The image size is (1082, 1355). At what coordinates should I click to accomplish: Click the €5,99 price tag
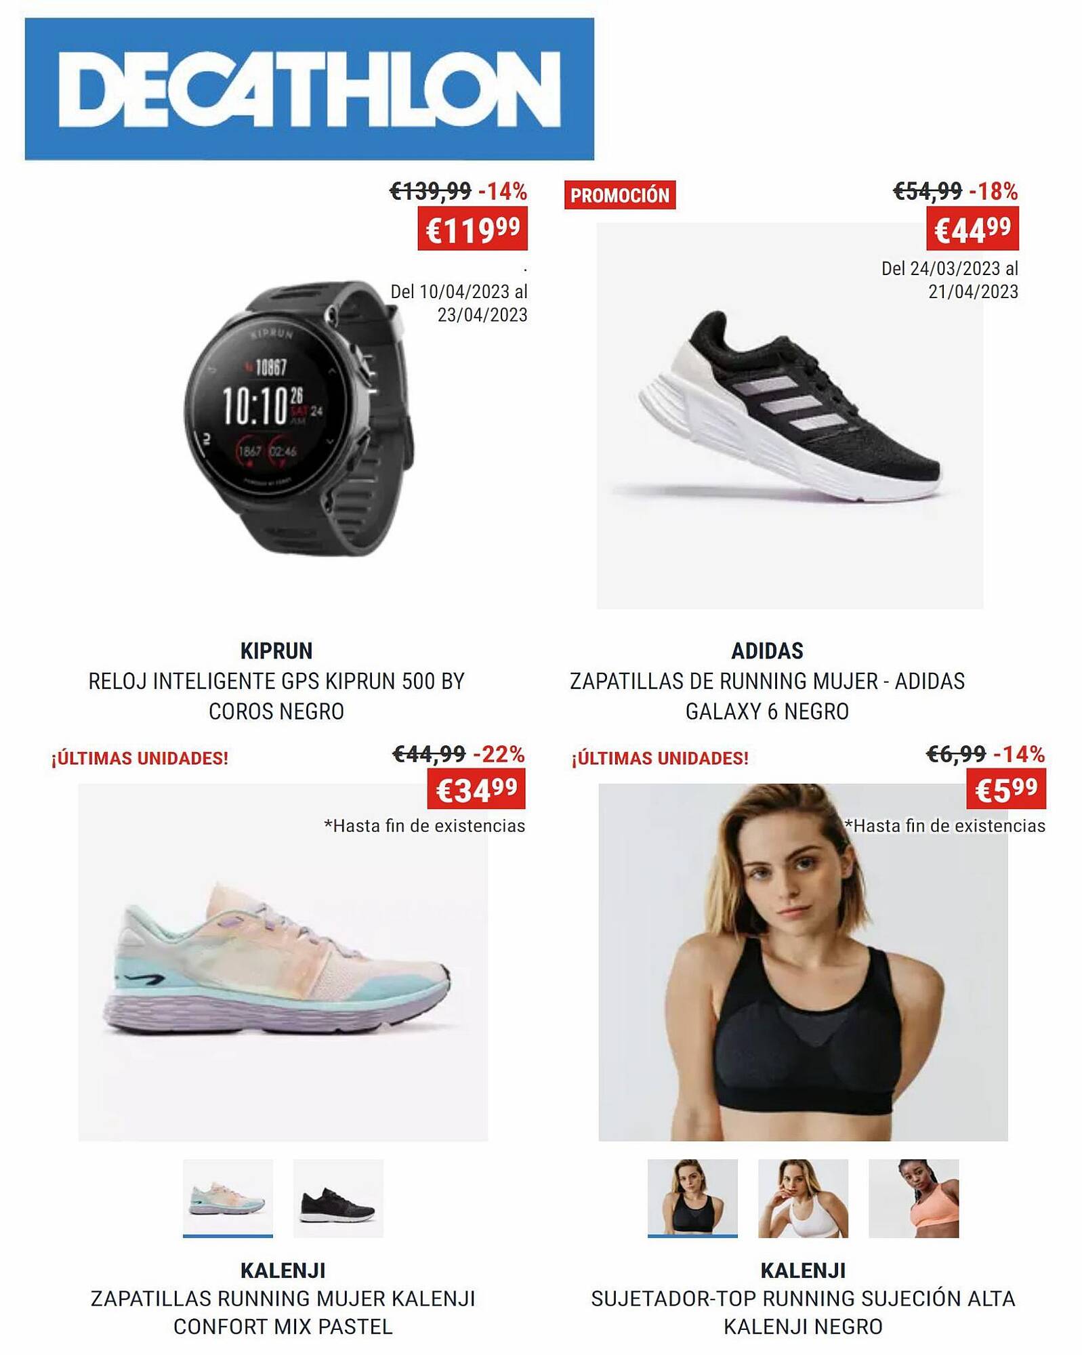coord(1006,789)
